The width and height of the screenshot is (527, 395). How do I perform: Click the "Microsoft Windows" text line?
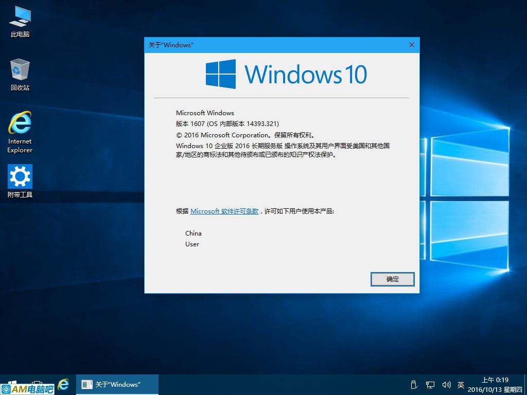(x=205, y=113)
